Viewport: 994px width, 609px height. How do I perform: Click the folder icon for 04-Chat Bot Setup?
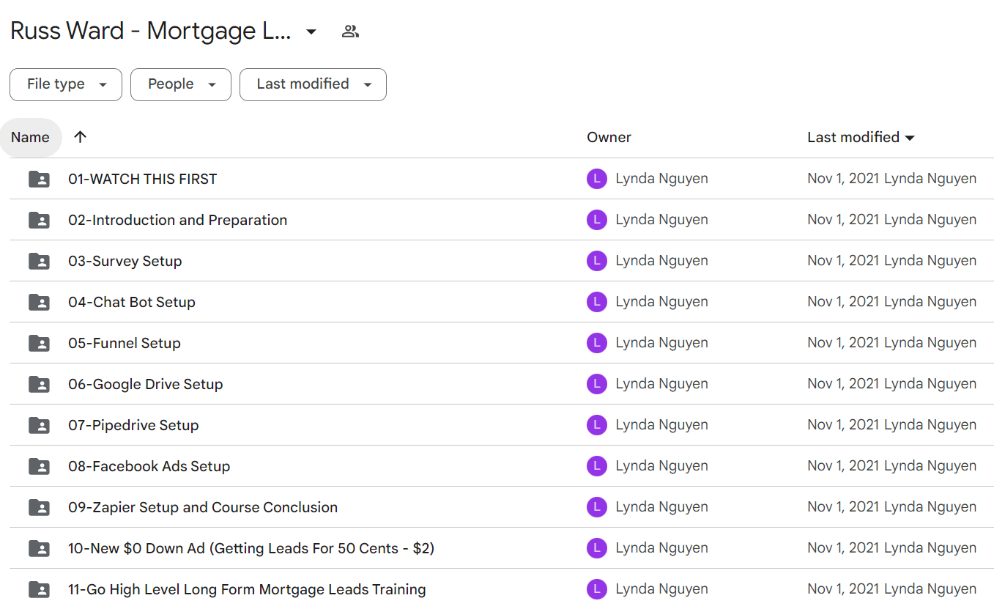pos(39,302)
